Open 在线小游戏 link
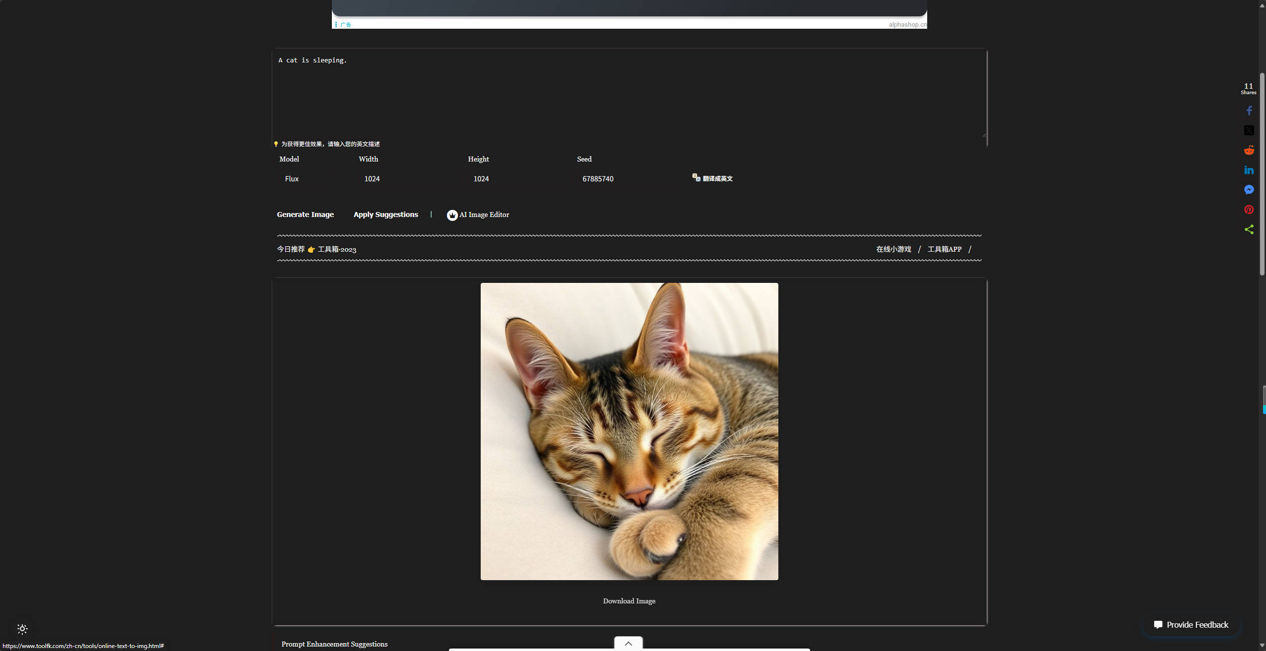1266x651 pixels. [x=893, y=249]
